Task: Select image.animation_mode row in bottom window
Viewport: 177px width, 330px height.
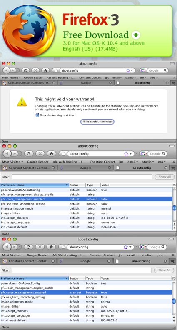Action: click(x=86, y=302)
